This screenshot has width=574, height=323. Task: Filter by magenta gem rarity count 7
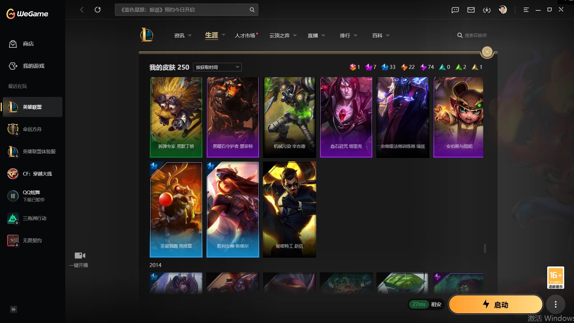click(371, 67)
